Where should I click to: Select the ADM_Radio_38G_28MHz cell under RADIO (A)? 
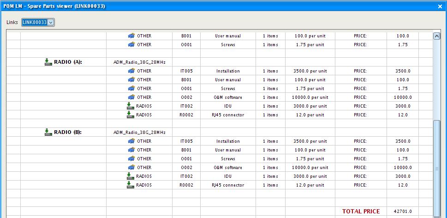(139, 62)
